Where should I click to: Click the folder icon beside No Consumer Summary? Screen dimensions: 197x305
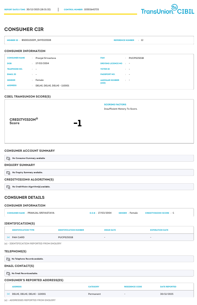click(x=8, y=158)
